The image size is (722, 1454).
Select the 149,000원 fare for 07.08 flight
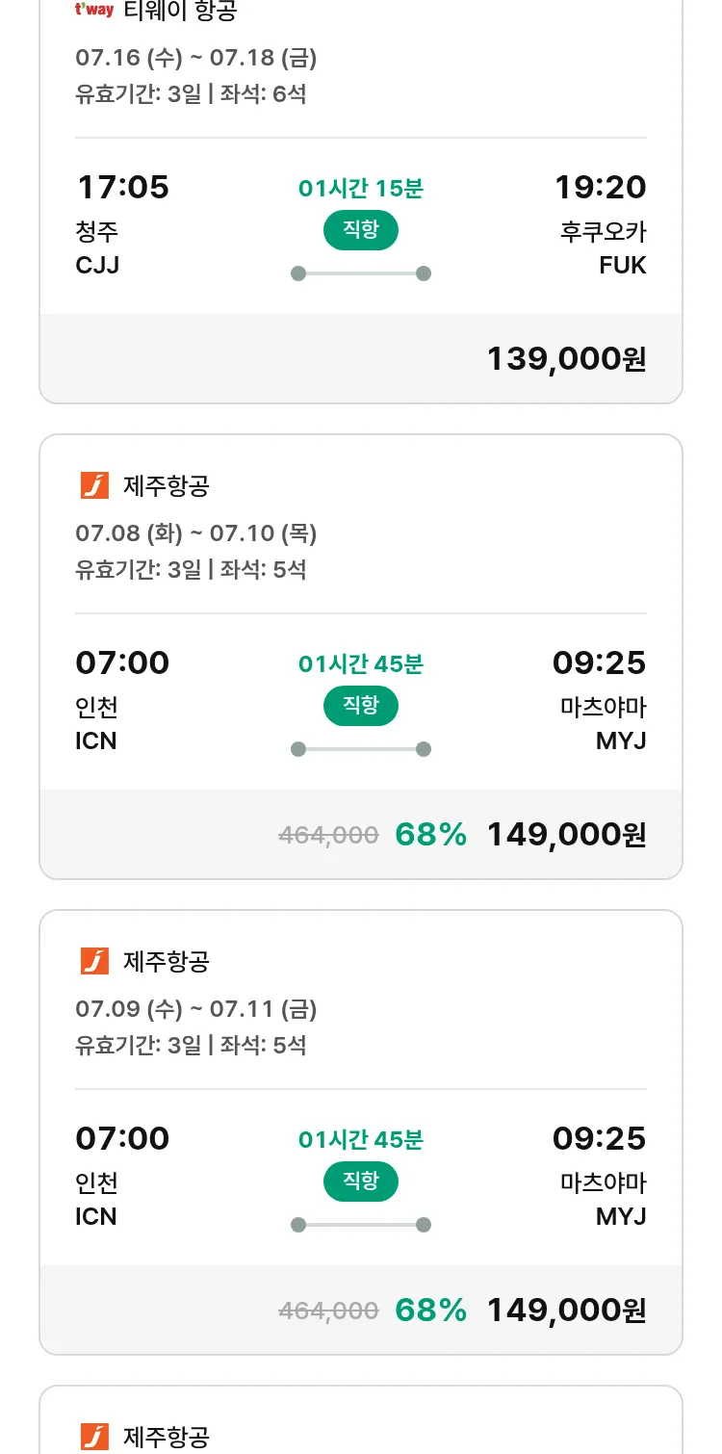[x=566, y=834]
